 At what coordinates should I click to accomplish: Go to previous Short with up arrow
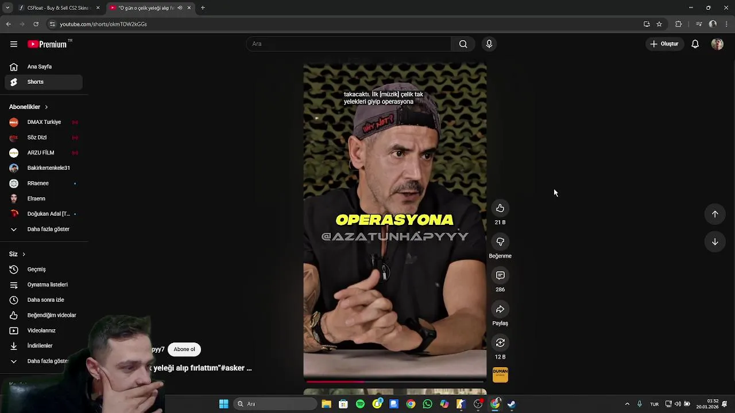[x=715, y=214]
